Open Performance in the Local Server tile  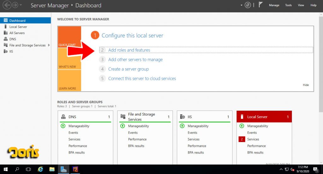(x=256, y=146)
